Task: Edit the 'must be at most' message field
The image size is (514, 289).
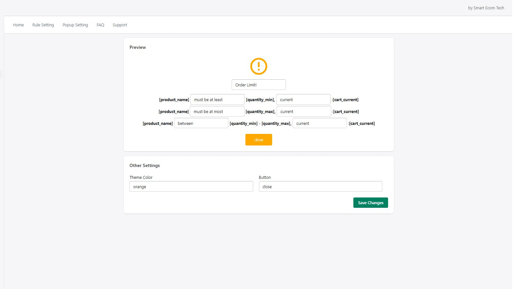Action: [217, 111]
